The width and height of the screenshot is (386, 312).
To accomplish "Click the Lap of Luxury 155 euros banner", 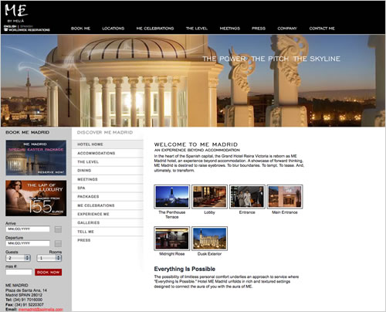I will (36, 198).
